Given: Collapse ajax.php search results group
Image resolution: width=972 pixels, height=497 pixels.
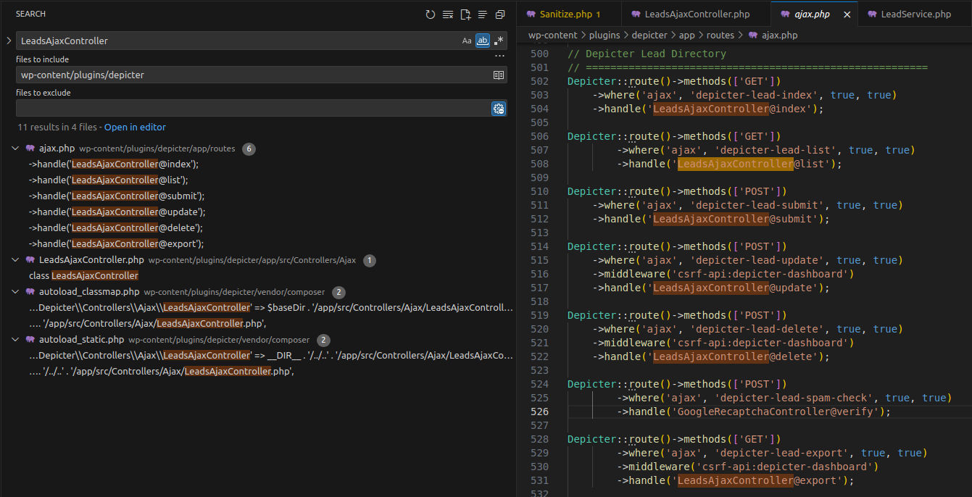Looking at the screenshot, I should click(16, 149).
